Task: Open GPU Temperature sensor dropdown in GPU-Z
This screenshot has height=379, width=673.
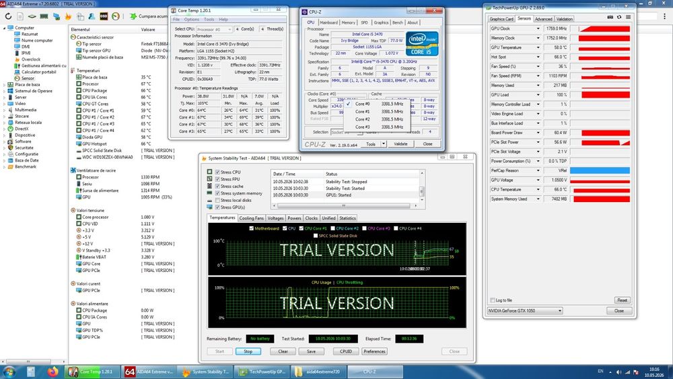Action: coord(538,47)
